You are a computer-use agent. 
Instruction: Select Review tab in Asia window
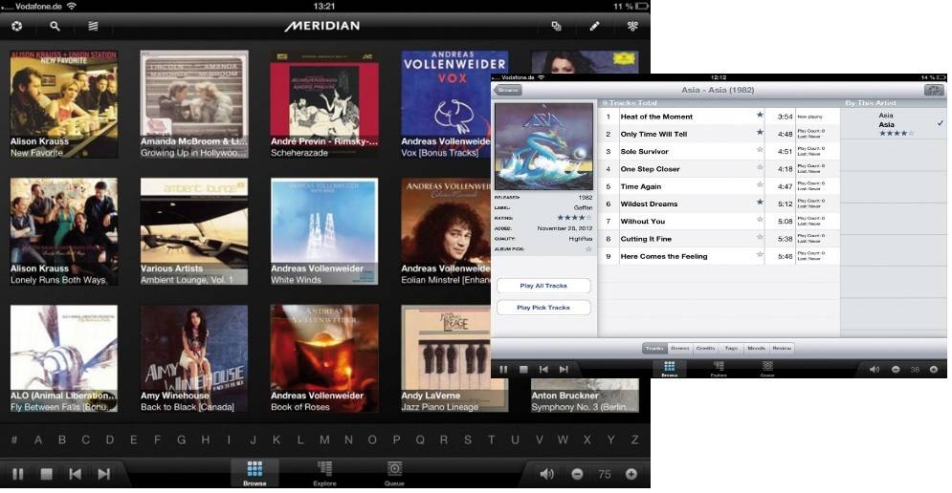tap(782, 348)
